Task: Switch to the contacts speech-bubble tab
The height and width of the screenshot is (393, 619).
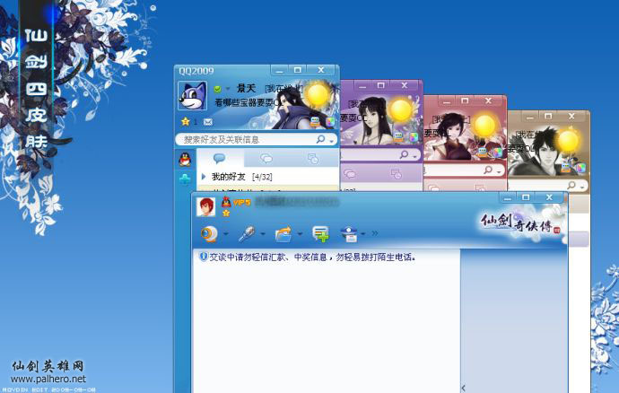Action: click(220, 159)
